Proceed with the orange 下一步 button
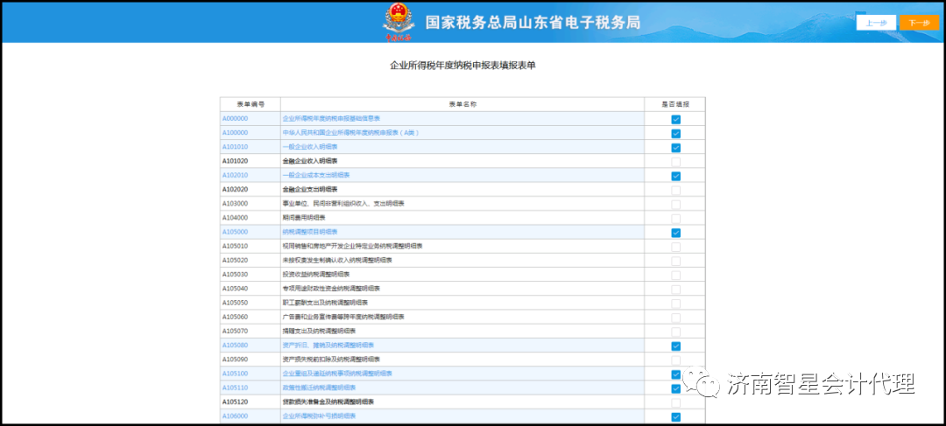Image resolution: width=946 pixels, height=426 pixels. pyautogui.click(x=919, y=23)
